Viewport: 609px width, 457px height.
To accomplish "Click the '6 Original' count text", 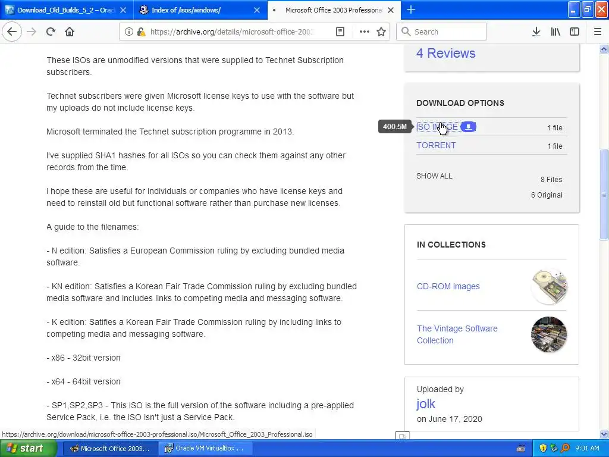I will 547,195.
